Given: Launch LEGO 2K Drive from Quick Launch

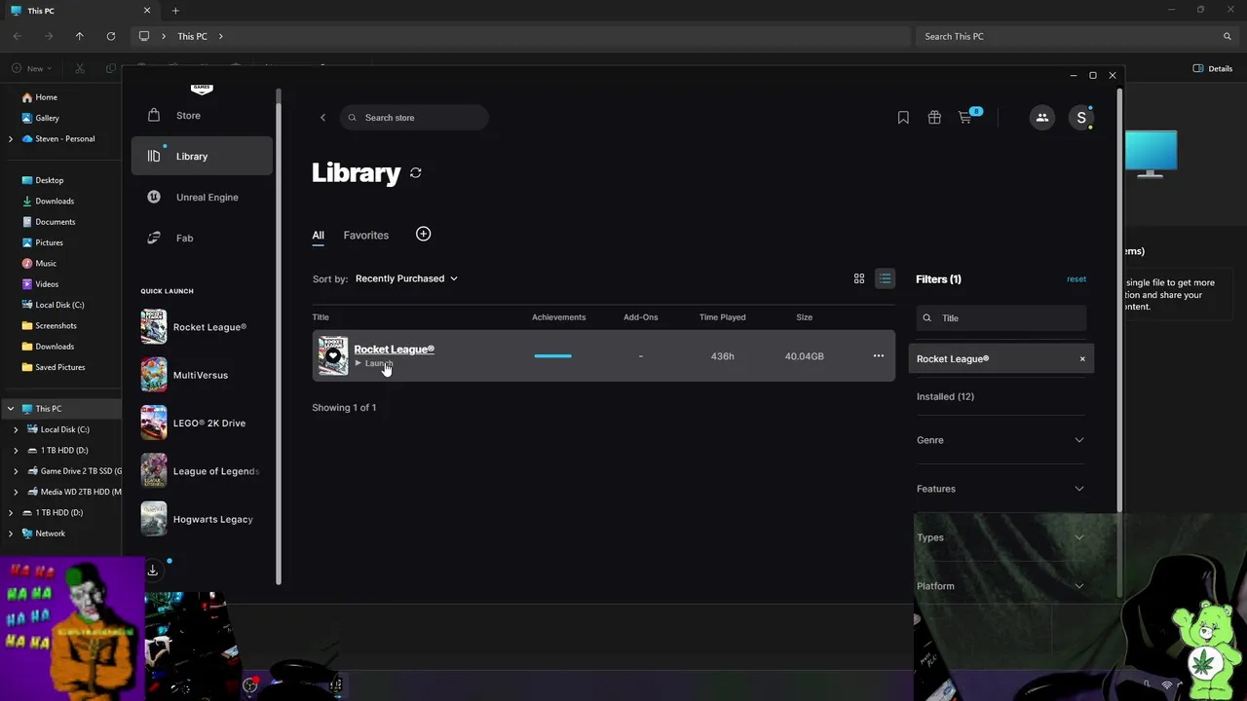Looking at the screenshot, I should point(202,423).
